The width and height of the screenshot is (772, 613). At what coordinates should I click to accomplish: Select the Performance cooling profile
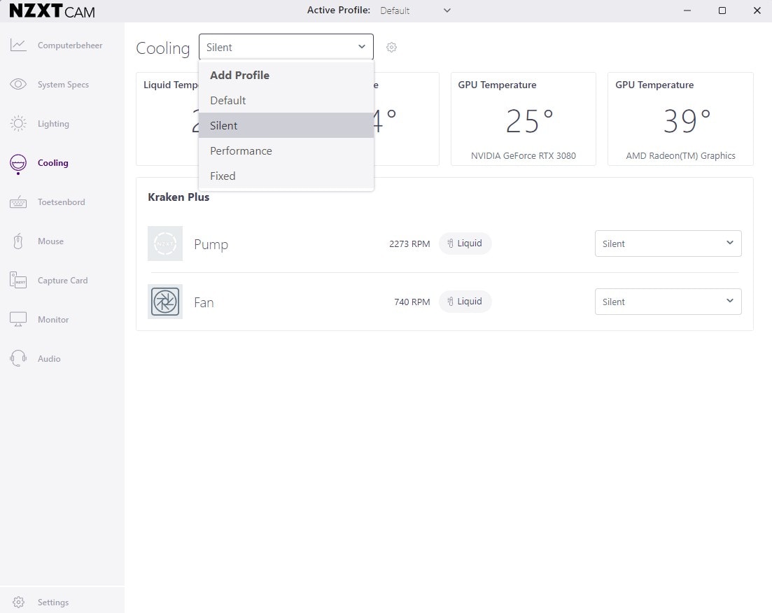coord(286,150)
